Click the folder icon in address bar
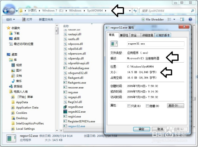 pyautogui.click(x=21, y=11)
